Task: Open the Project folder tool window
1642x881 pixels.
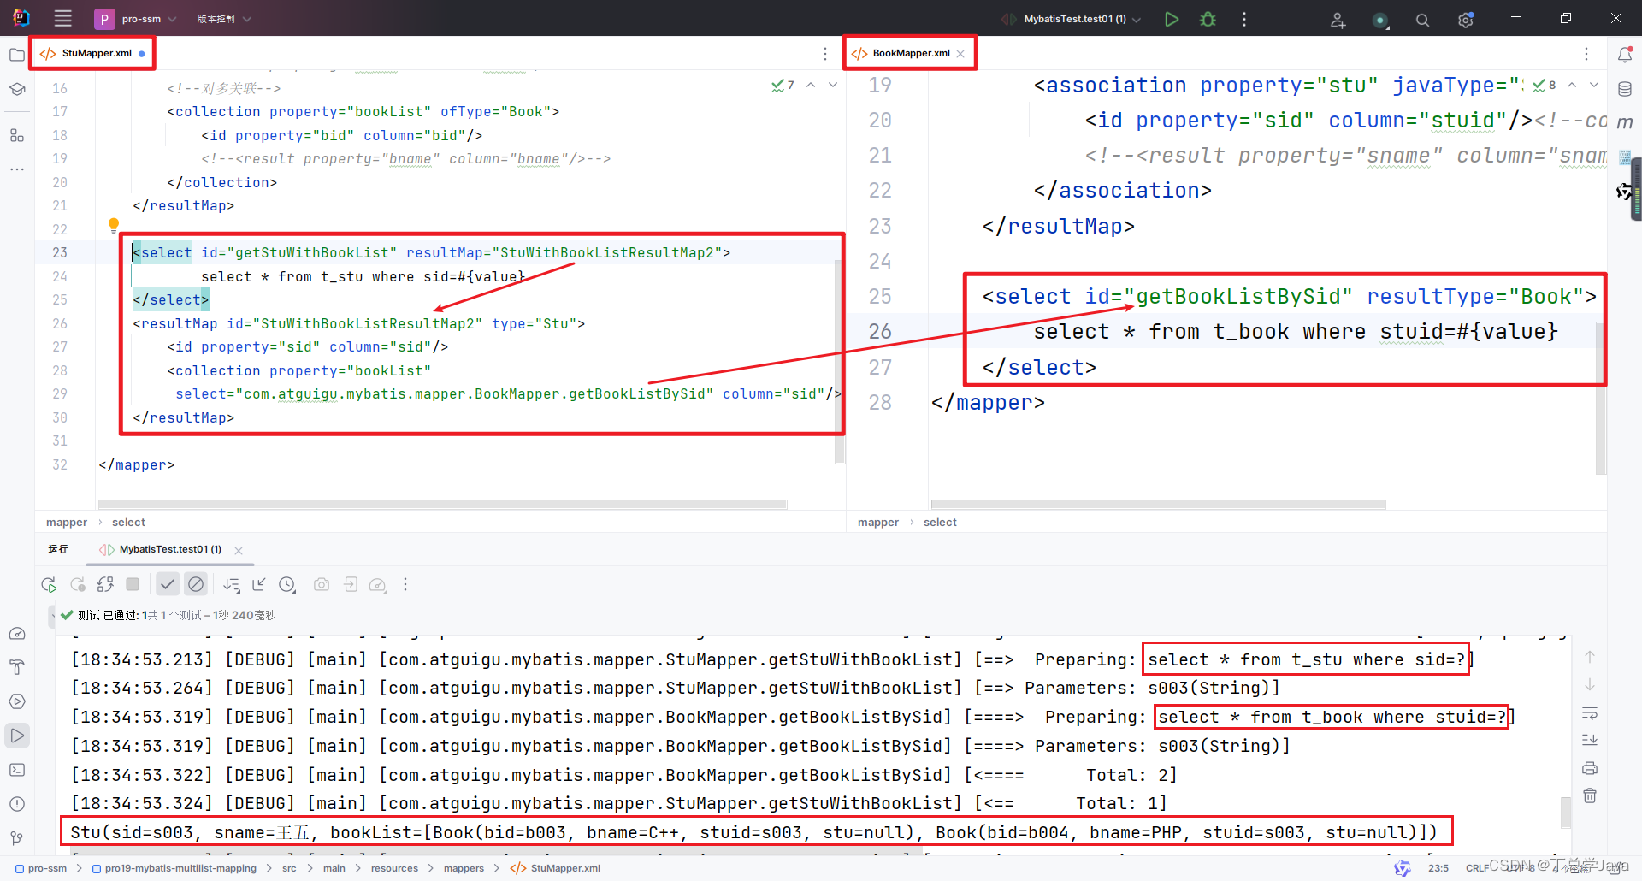Action: click(17, 55)
